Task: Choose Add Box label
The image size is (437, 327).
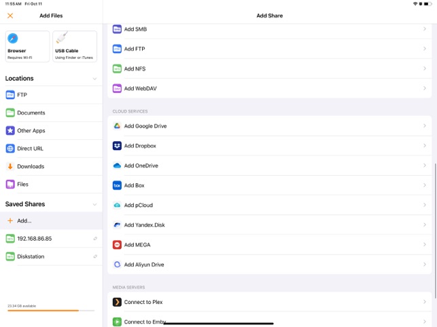Action: tap(135, 185)
